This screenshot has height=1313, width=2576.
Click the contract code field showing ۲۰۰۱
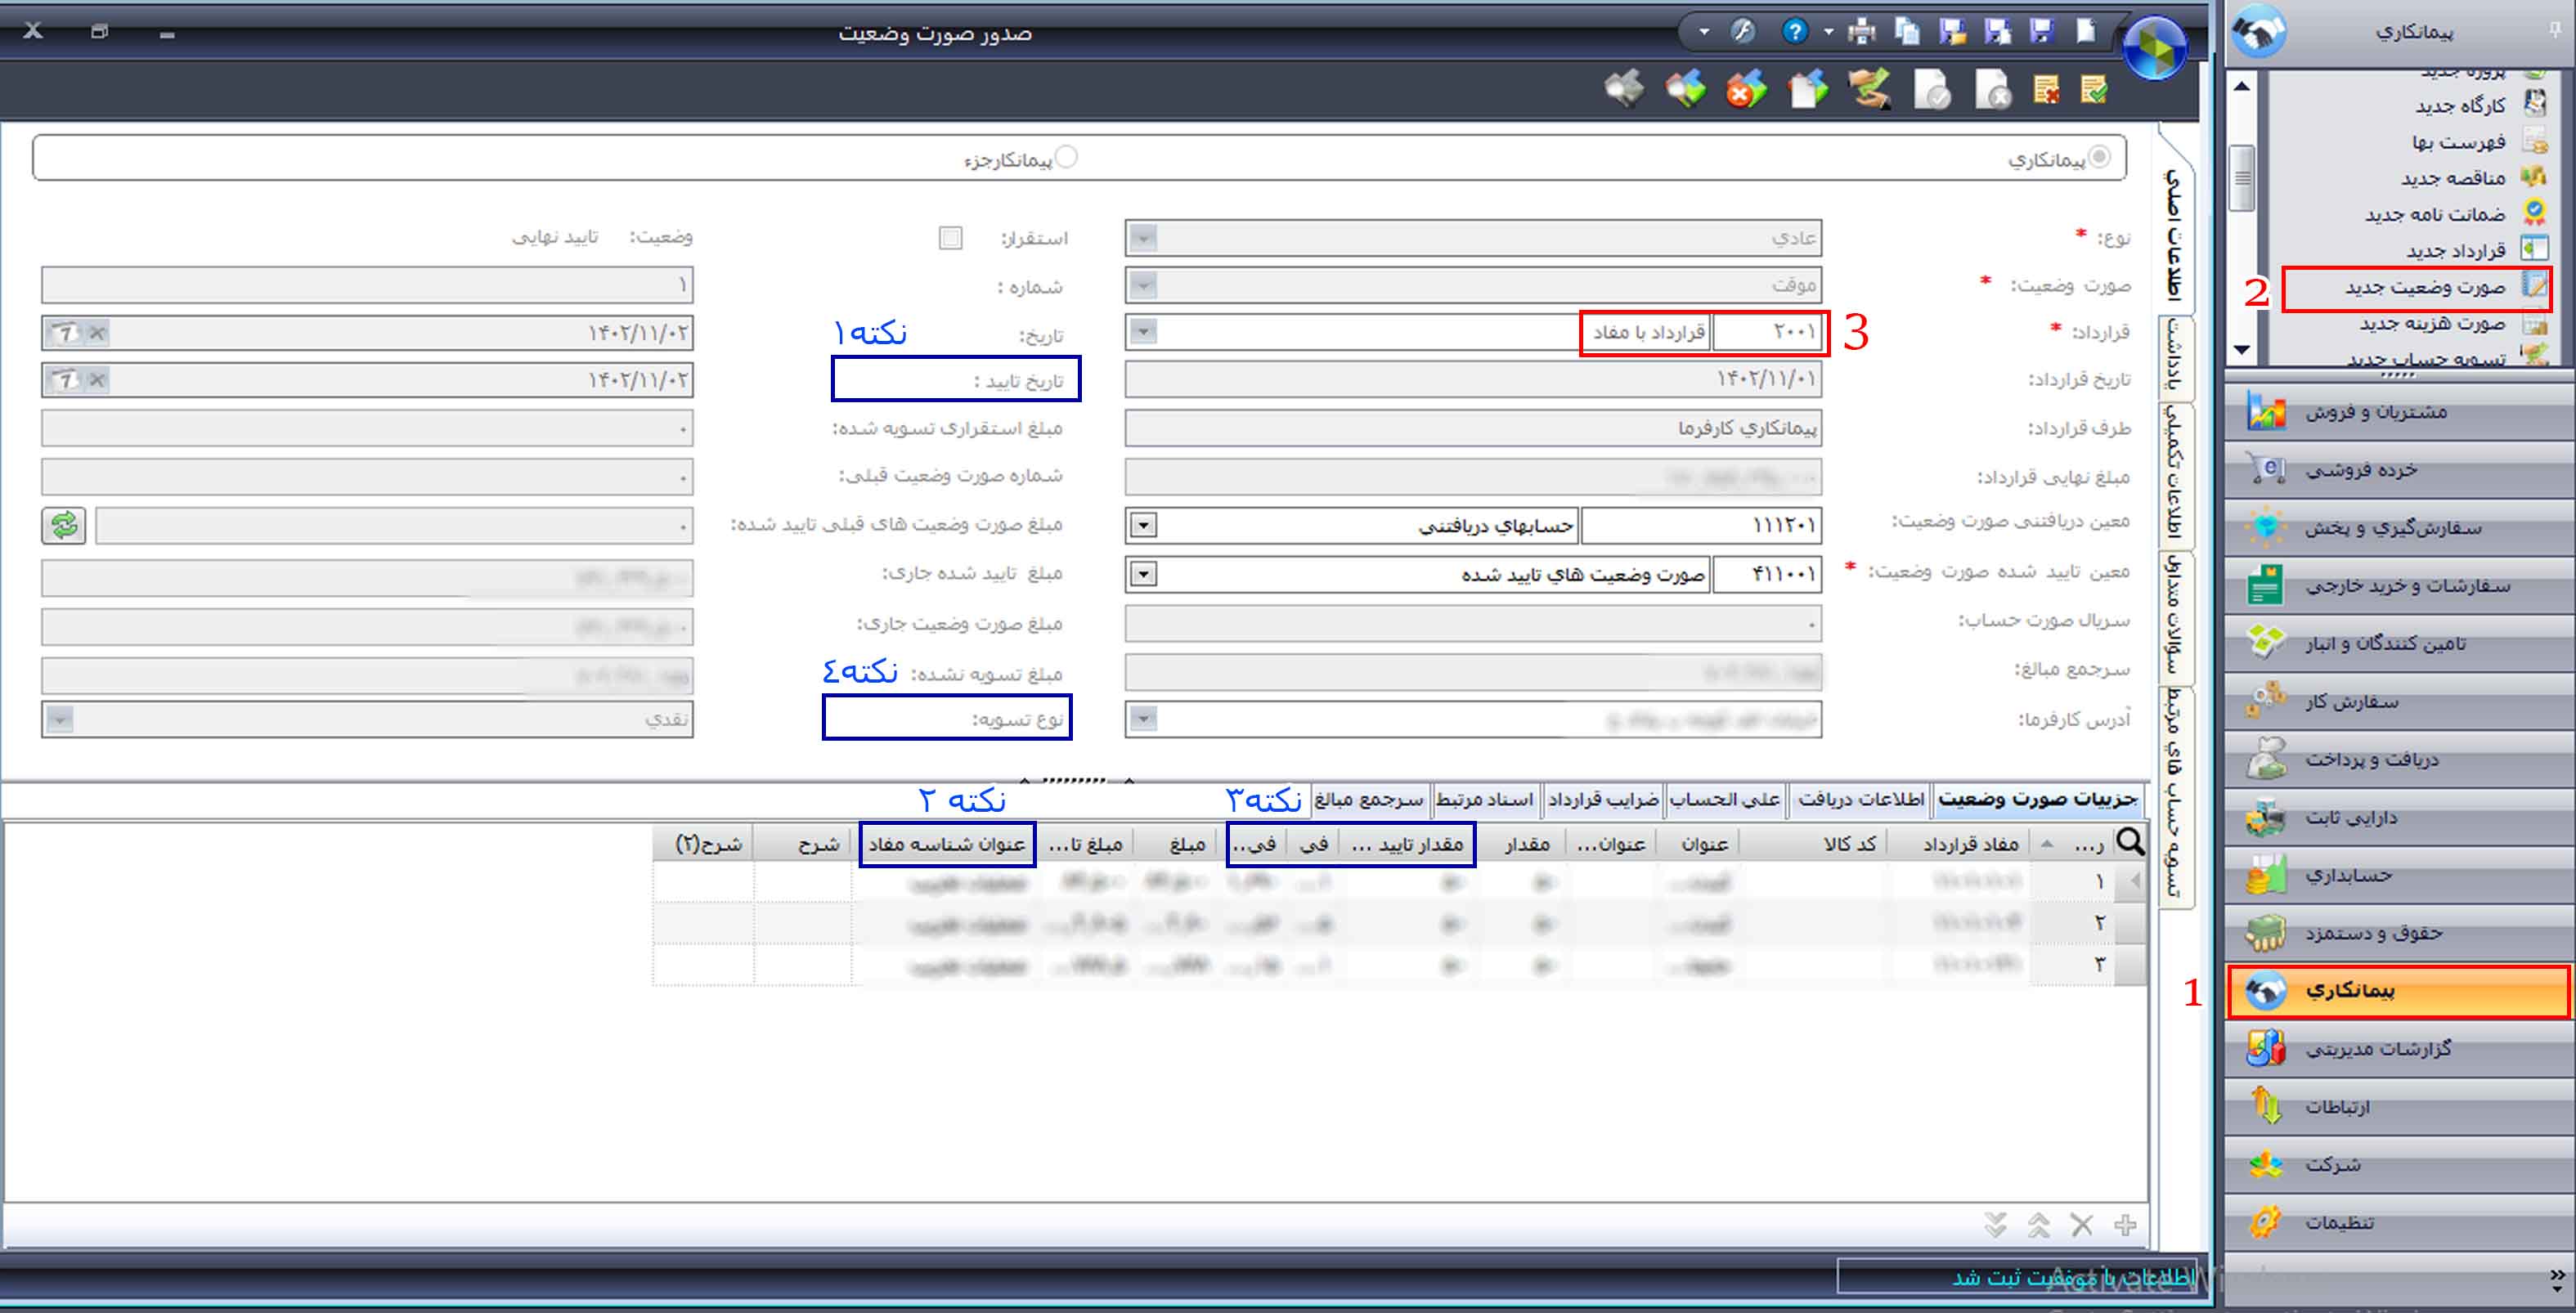(1767, 331)
